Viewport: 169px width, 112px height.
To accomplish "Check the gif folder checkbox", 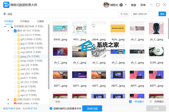I will pyautogui.click(x=15, y=40).
